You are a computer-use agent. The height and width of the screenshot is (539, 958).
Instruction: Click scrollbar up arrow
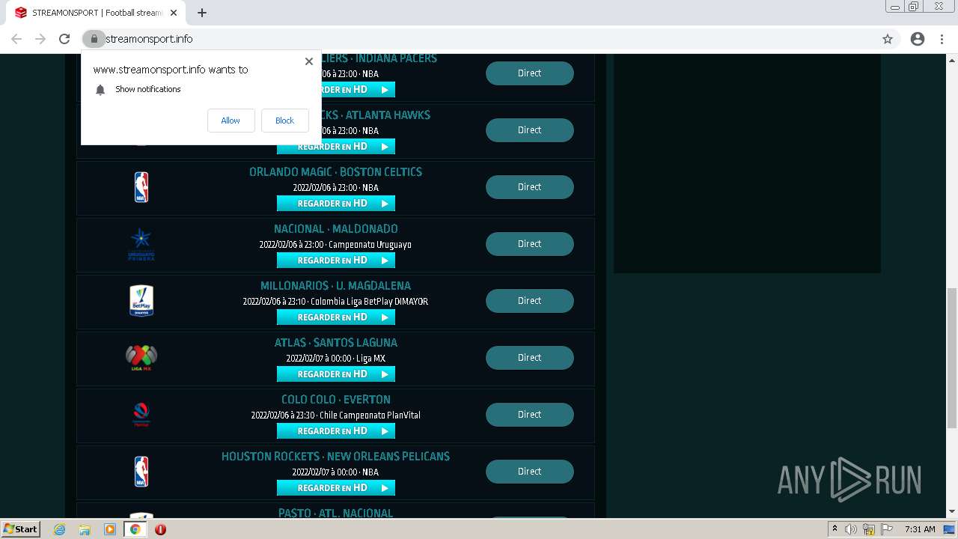pyautogui.click(x=951, y=60)
